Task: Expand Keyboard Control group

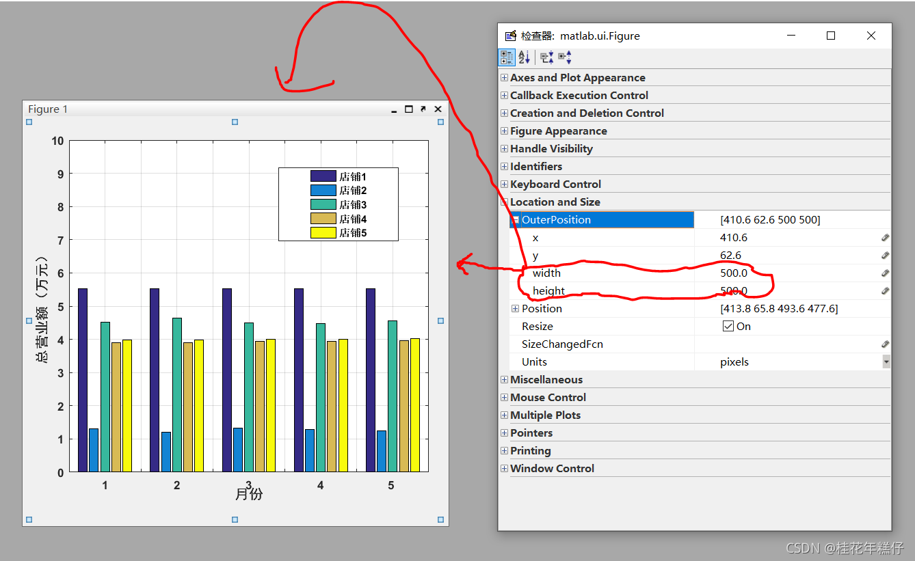Action: [505, 184]
